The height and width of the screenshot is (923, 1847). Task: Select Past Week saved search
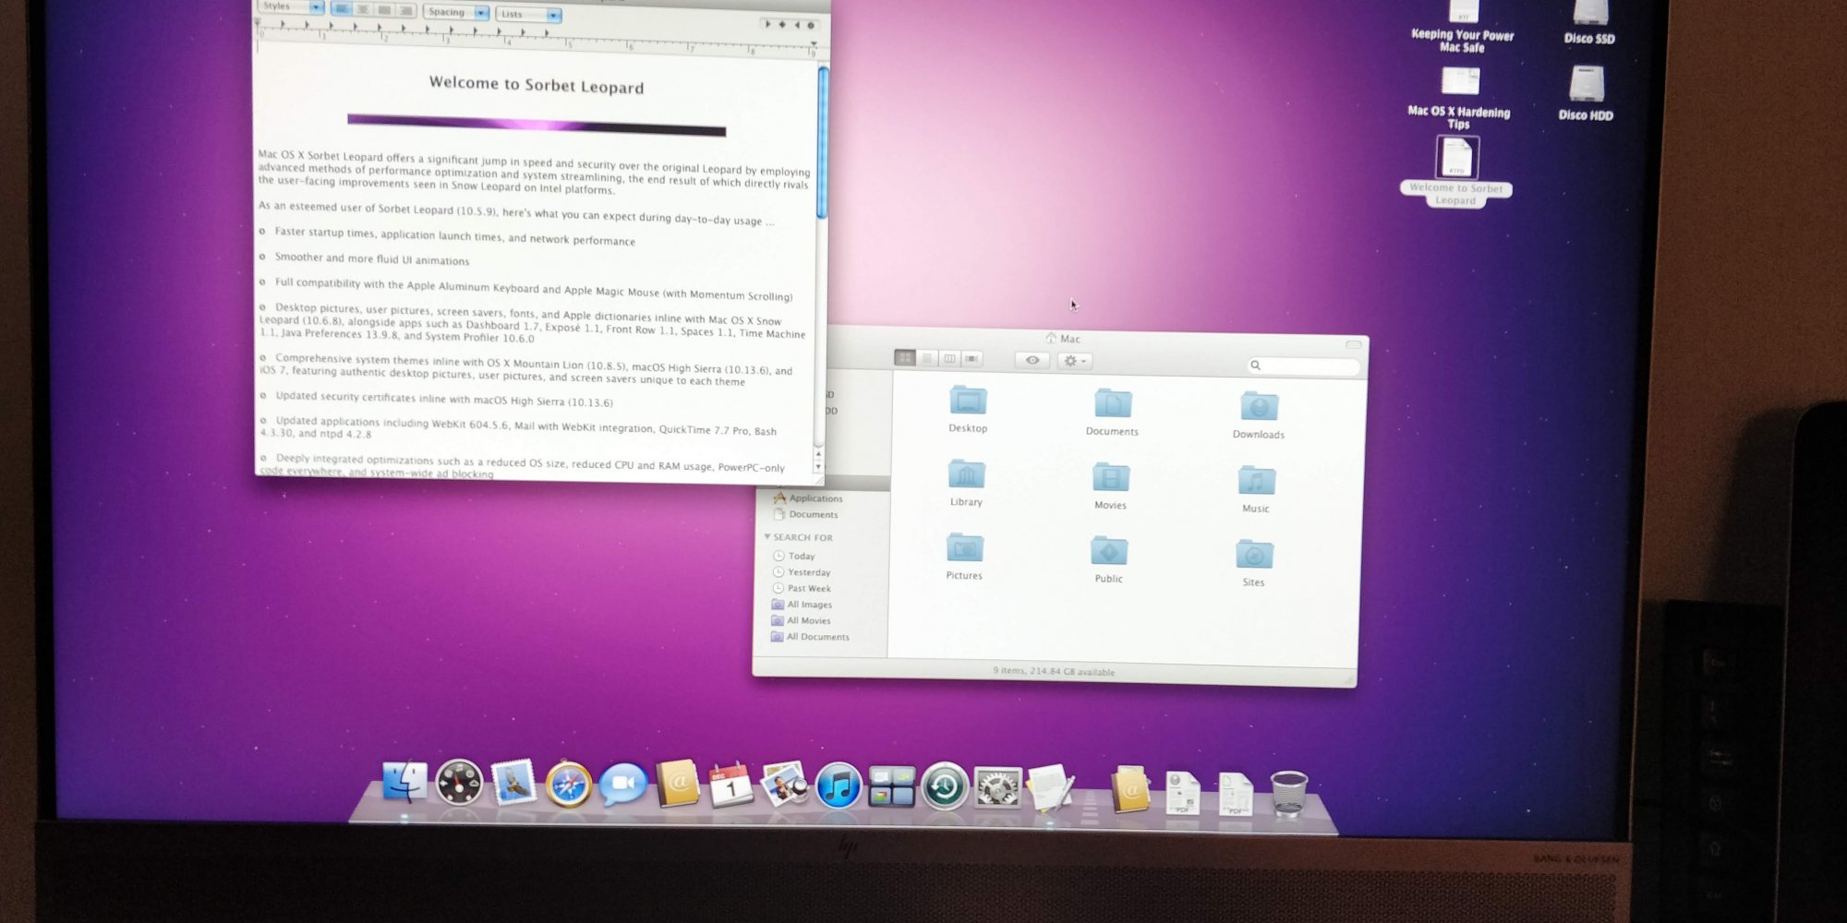[x=801, y=588]
